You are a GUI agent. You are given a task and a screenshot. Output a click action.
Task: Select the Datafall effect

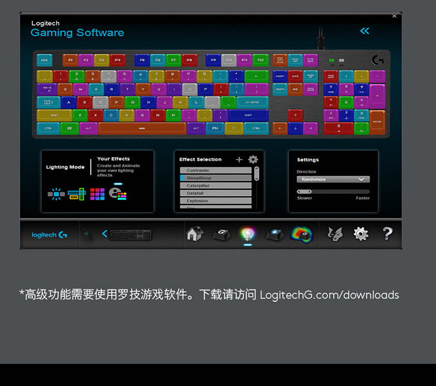[x=216, y=193]
